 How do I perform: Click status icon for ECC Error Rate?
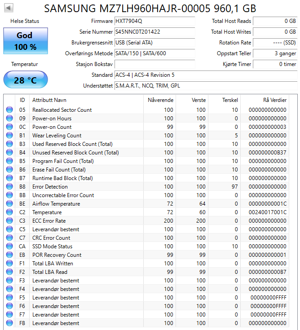9,220
